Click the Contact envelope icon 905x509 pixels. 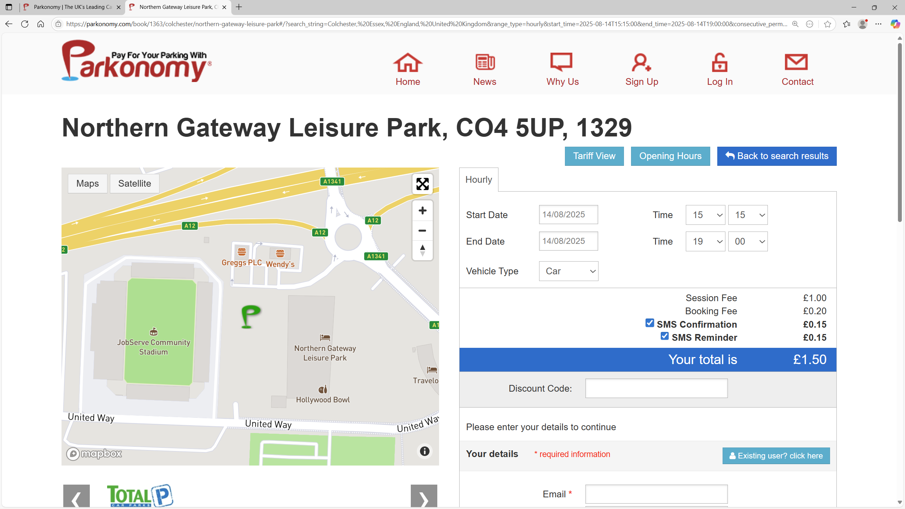click(796, 63)
